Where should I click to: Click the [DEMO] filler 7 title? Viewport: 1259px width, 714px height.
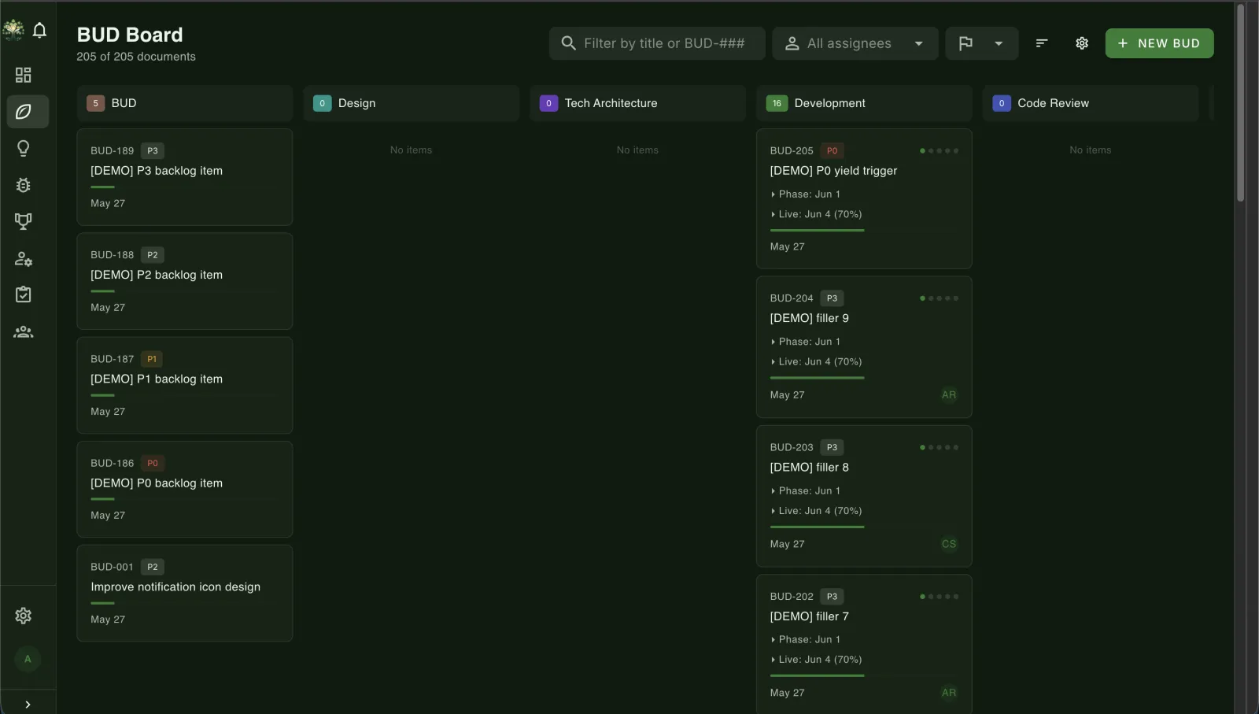[809, 616]
